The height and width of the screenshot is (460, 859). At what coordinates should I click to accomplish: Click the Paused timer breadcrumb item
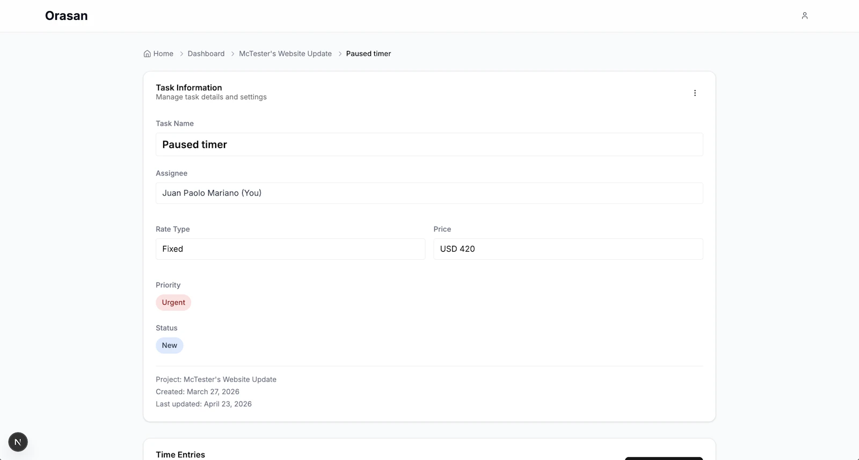tap(368, 54)
